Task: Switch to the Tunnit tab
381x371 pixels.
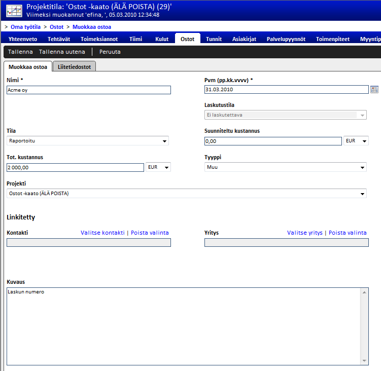Action: click(214, 39)
